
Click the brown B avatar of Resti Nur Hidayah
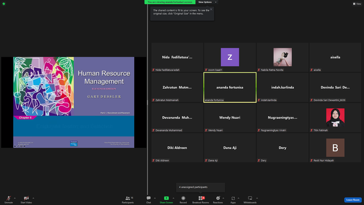(x=335, y=147)
